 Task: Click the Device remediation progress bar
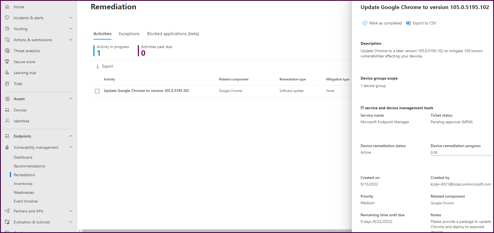pyautogui.click(x=461, y=156)
